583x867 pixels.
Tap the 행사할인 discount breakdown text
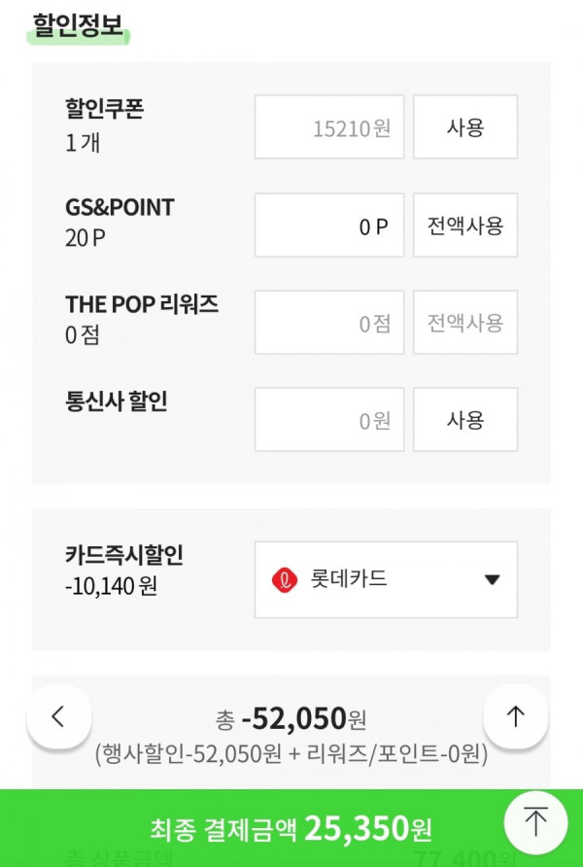tap(291, 754)
